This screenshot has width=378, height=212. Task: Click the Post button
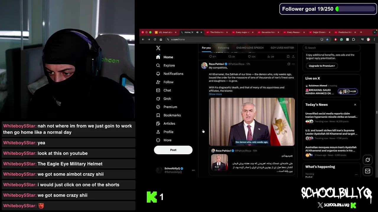point(173,150)
